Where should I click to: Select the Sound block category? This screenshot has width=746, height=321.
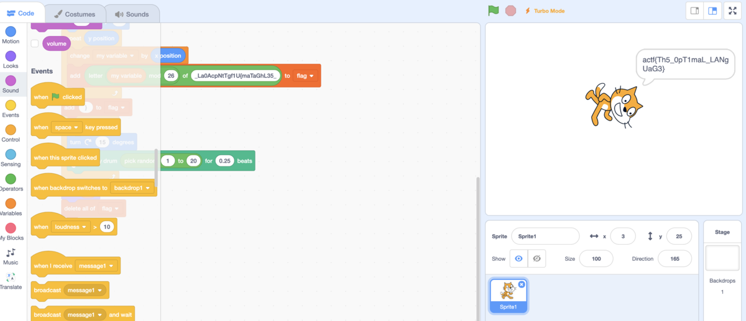[x=11, y=84]
